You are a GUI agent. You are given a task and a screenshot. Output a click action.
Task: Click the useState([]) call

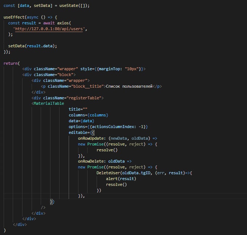[x=73, y=6]
